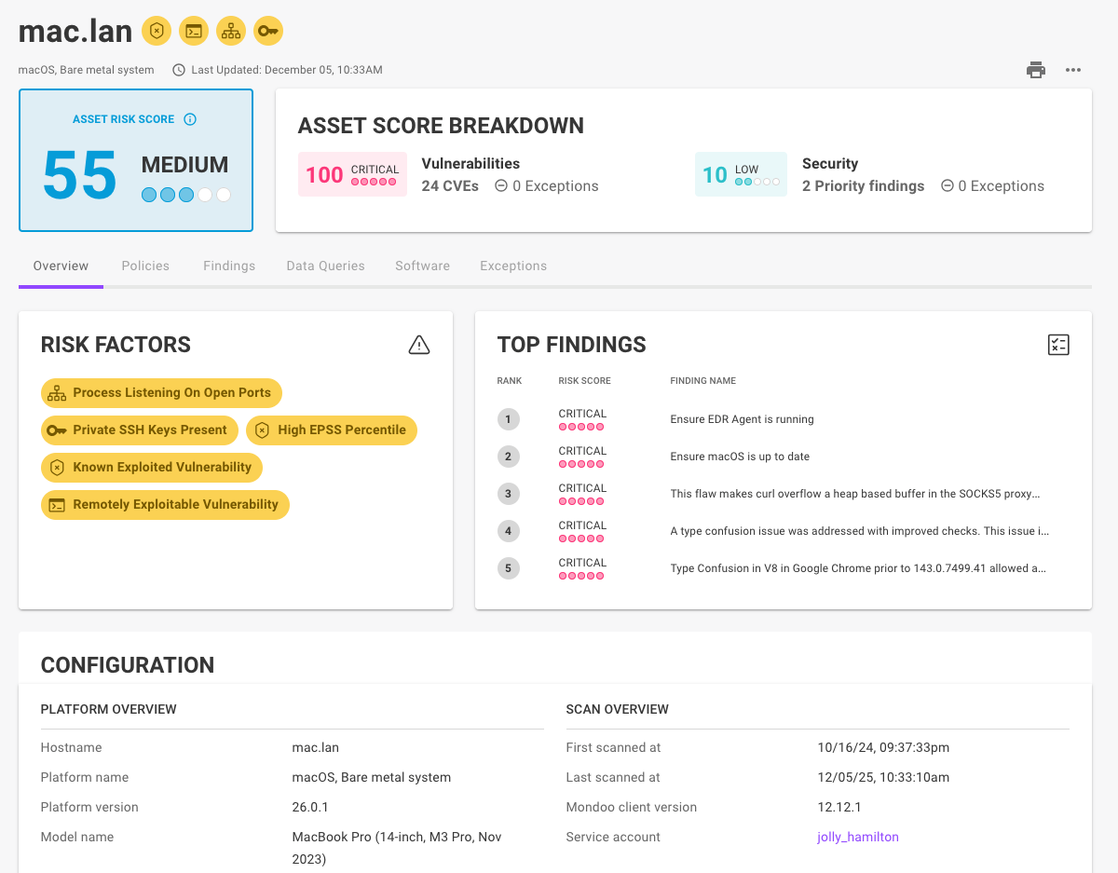The width and height of the screenshot is (1118, 873).
Task: Click the Risk Factors warning triangle icon
Action: coord(419,345)
